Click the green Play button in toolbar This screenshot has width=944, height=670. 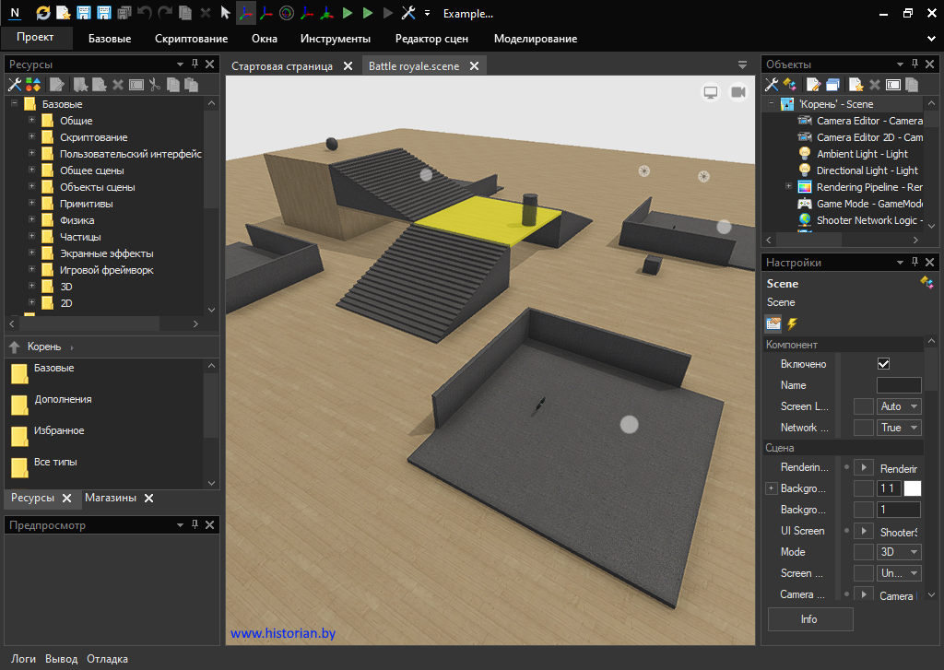(x=348, y=13)
